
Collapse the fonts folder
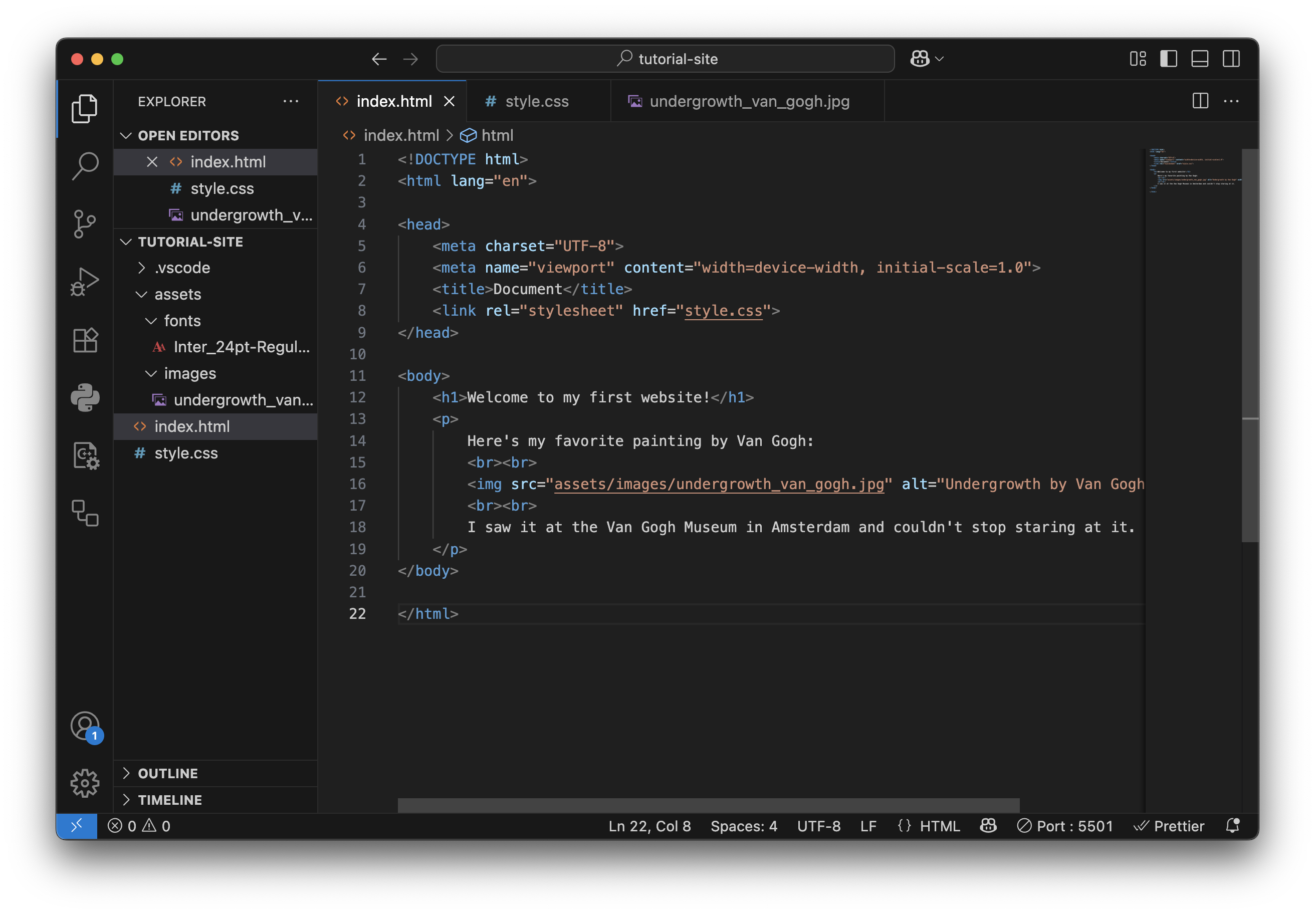coord(216,321)
